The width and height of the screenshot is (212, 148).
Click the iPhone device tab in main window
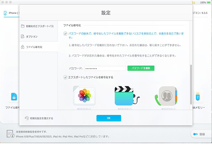pos(12,13)
